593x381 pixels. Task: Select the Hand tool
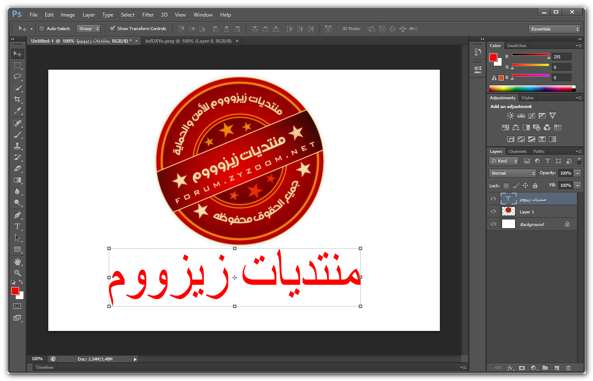pyautogui.click(x=17, y=262)
